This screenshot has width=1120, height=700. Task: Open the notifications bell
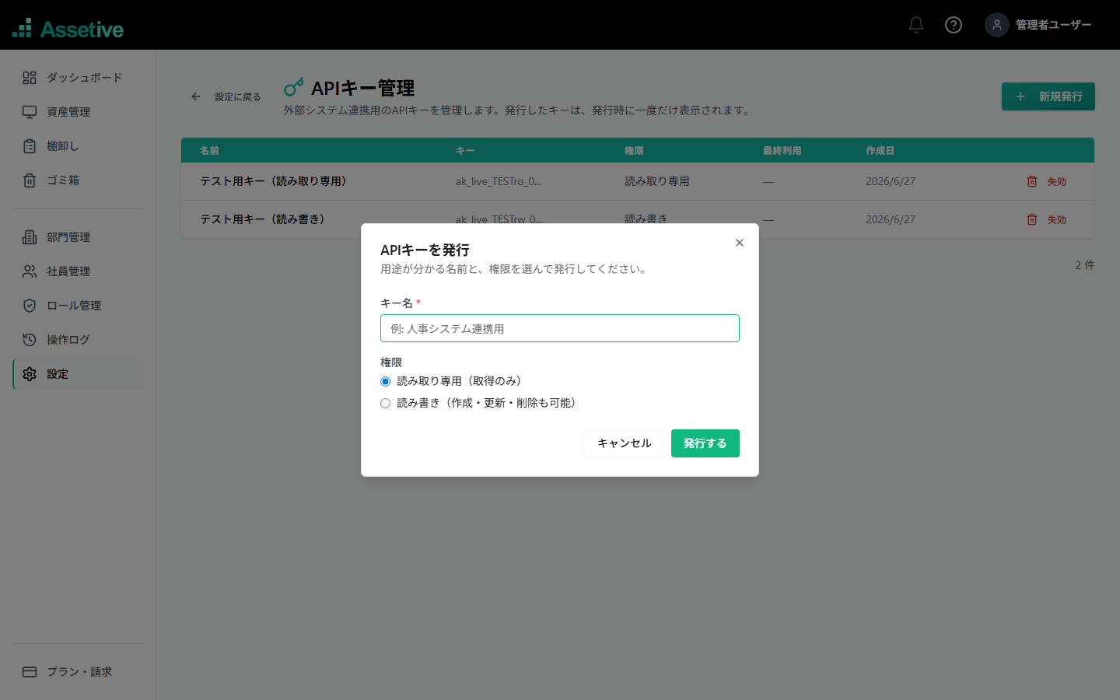tap(916, 25)
